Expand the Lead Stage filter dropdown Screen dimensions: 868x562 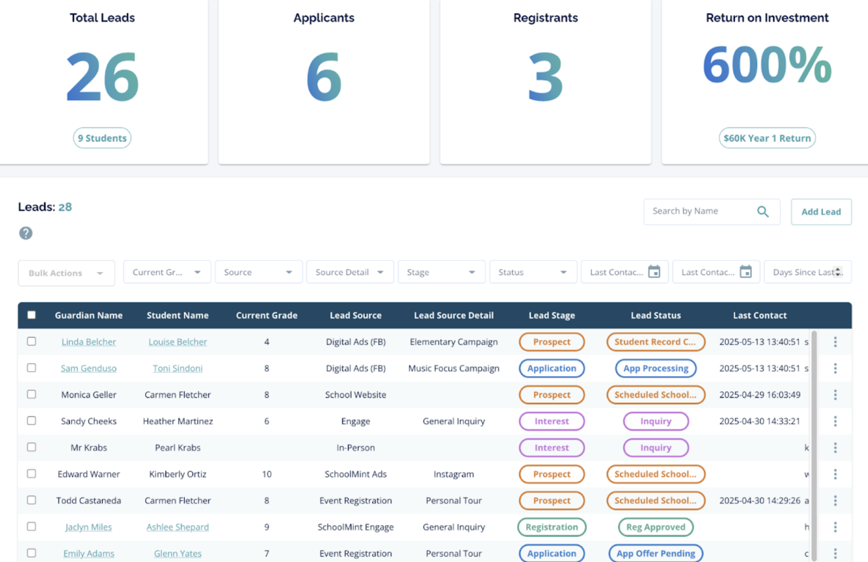(441, 272)
